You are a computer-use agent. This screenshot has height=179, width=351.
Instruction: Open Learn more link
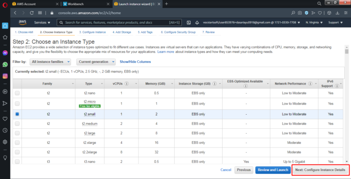(165, 52)
